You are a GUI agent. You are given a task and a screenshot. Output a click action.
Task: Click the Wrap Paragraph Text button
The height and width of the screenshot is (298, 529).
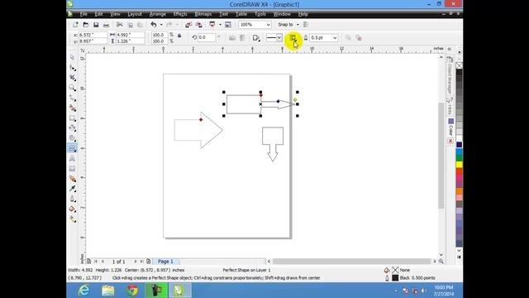pyautogui.click(x=293, y=38)
